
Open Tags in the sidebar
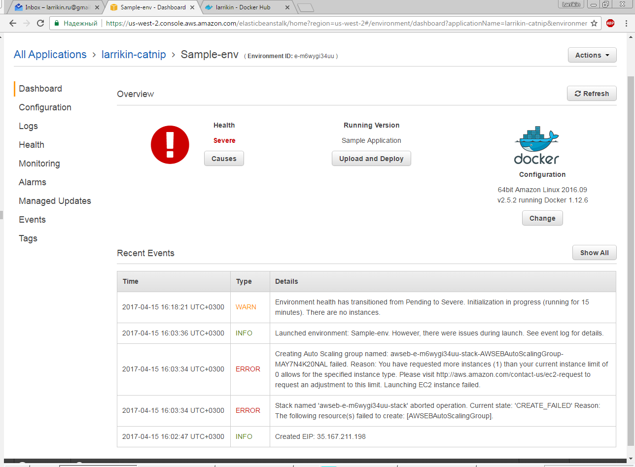point(28,238)
